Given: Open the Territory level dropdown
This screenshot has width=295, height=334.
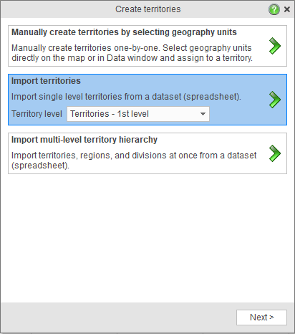Looking at the screenshot, I should [x=138, y=114].
